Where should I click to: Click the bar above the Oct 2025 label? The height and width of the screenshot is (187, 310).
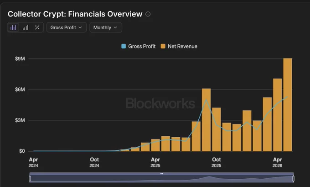(x=217, y=129)
